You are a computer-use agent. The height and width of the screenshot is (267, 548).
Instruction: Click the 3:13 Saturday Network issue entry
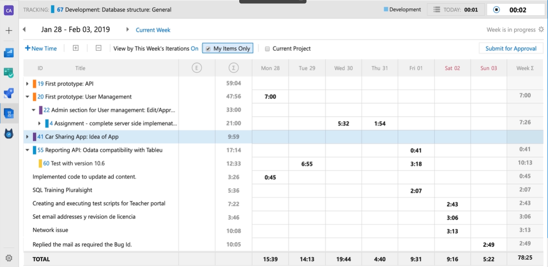pyautogui.click(x=452, y=231)
